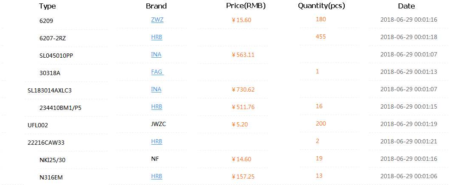This screenshot has width=461, height=185.
Task: Click the quantity 455 value
Action: [x=320, y=36]
